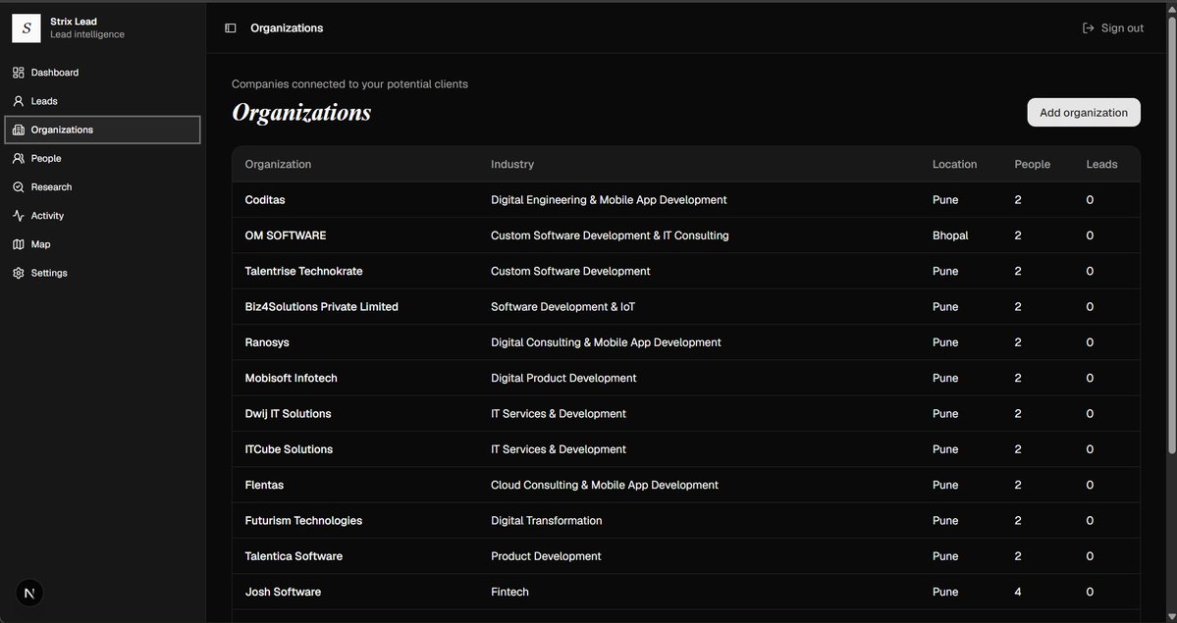Click the sign out arrow icon
This screenshot has width=1177, height=623.
1089,27
